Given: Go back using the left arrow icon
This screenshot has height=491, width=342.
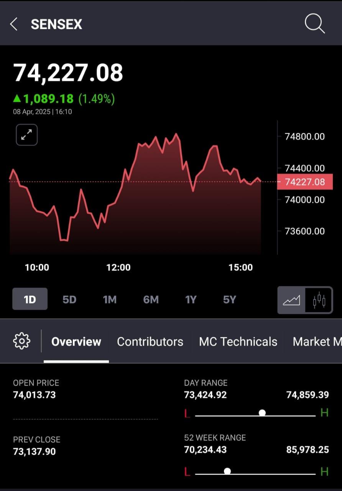Looking at the screenshot, I should (14, 24).
